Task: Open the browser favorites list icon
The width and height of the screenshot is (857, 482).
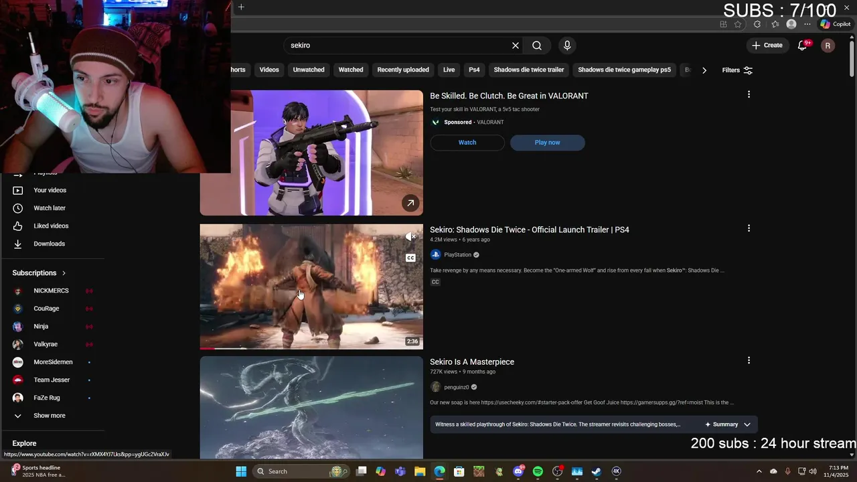Action: 775,24
